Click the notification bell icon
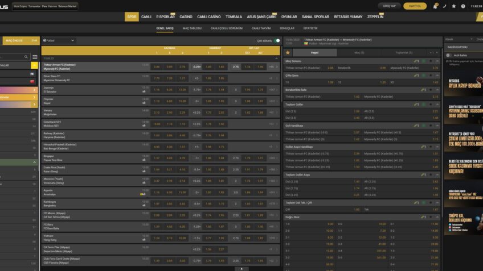Image resolution: width=483 pixels, height=271 pixels. [435, 6]
